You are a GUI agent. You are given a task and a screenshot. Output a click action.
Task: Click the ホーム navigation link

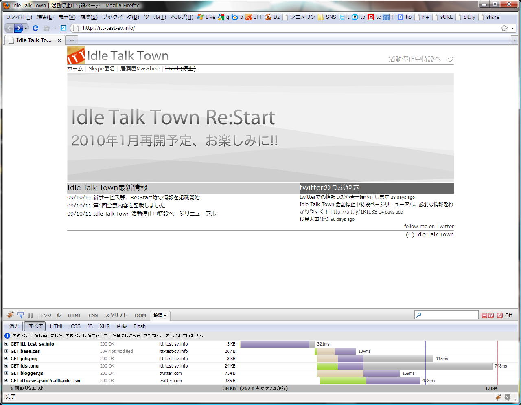point(75,69)
